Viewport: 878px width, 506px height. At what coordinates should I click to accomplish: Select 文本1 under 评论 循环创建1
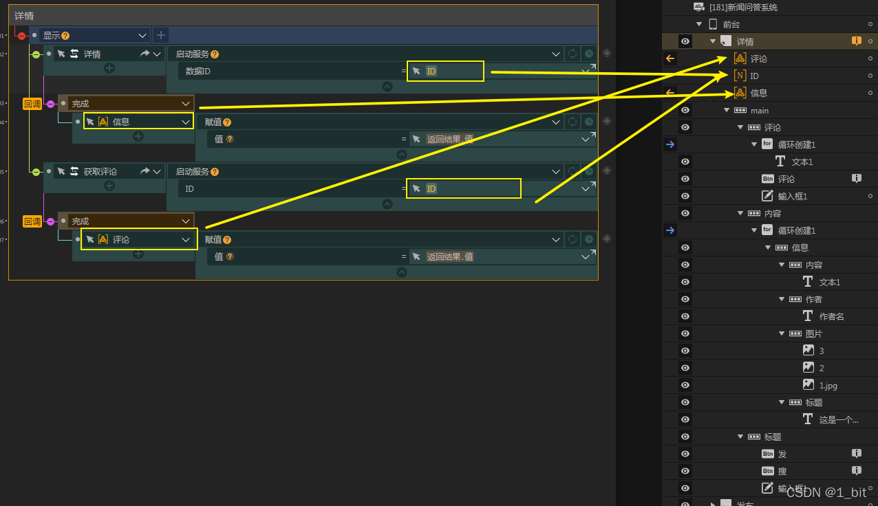(x=802, y=162)
